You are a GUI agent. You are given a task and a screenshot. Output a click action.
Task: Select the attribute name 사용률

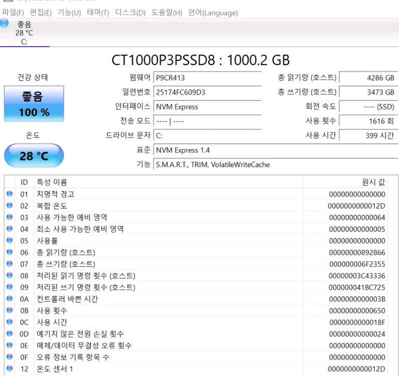point(47,241)
